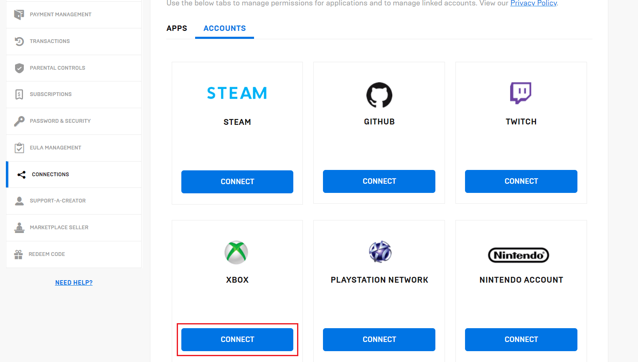This screenshot has height=362, width=638.
Task: Open Marketplace Seller section
Action: 74,228
